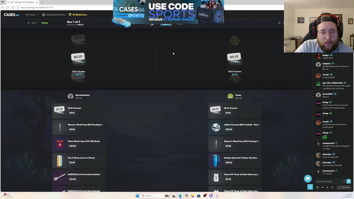Close the Cases.gg browser tab
The width and height of the screenshot is (354, 199).
coord(37,2)
